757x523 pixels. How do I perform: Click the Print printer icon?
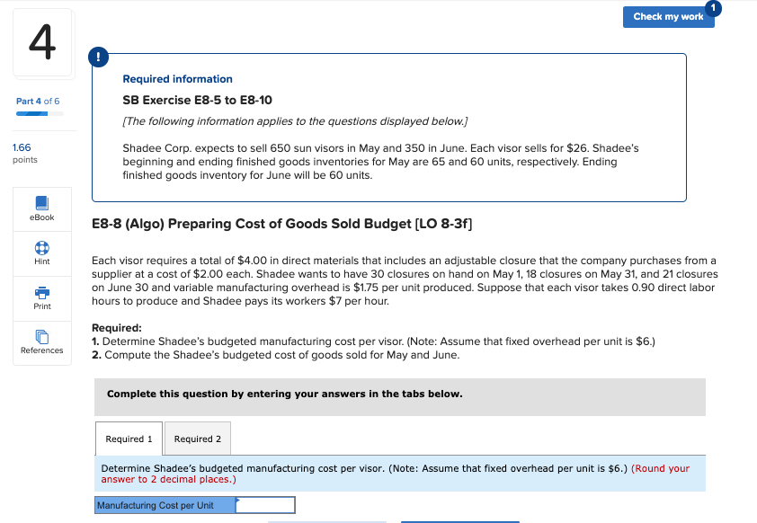pos(42,292)
